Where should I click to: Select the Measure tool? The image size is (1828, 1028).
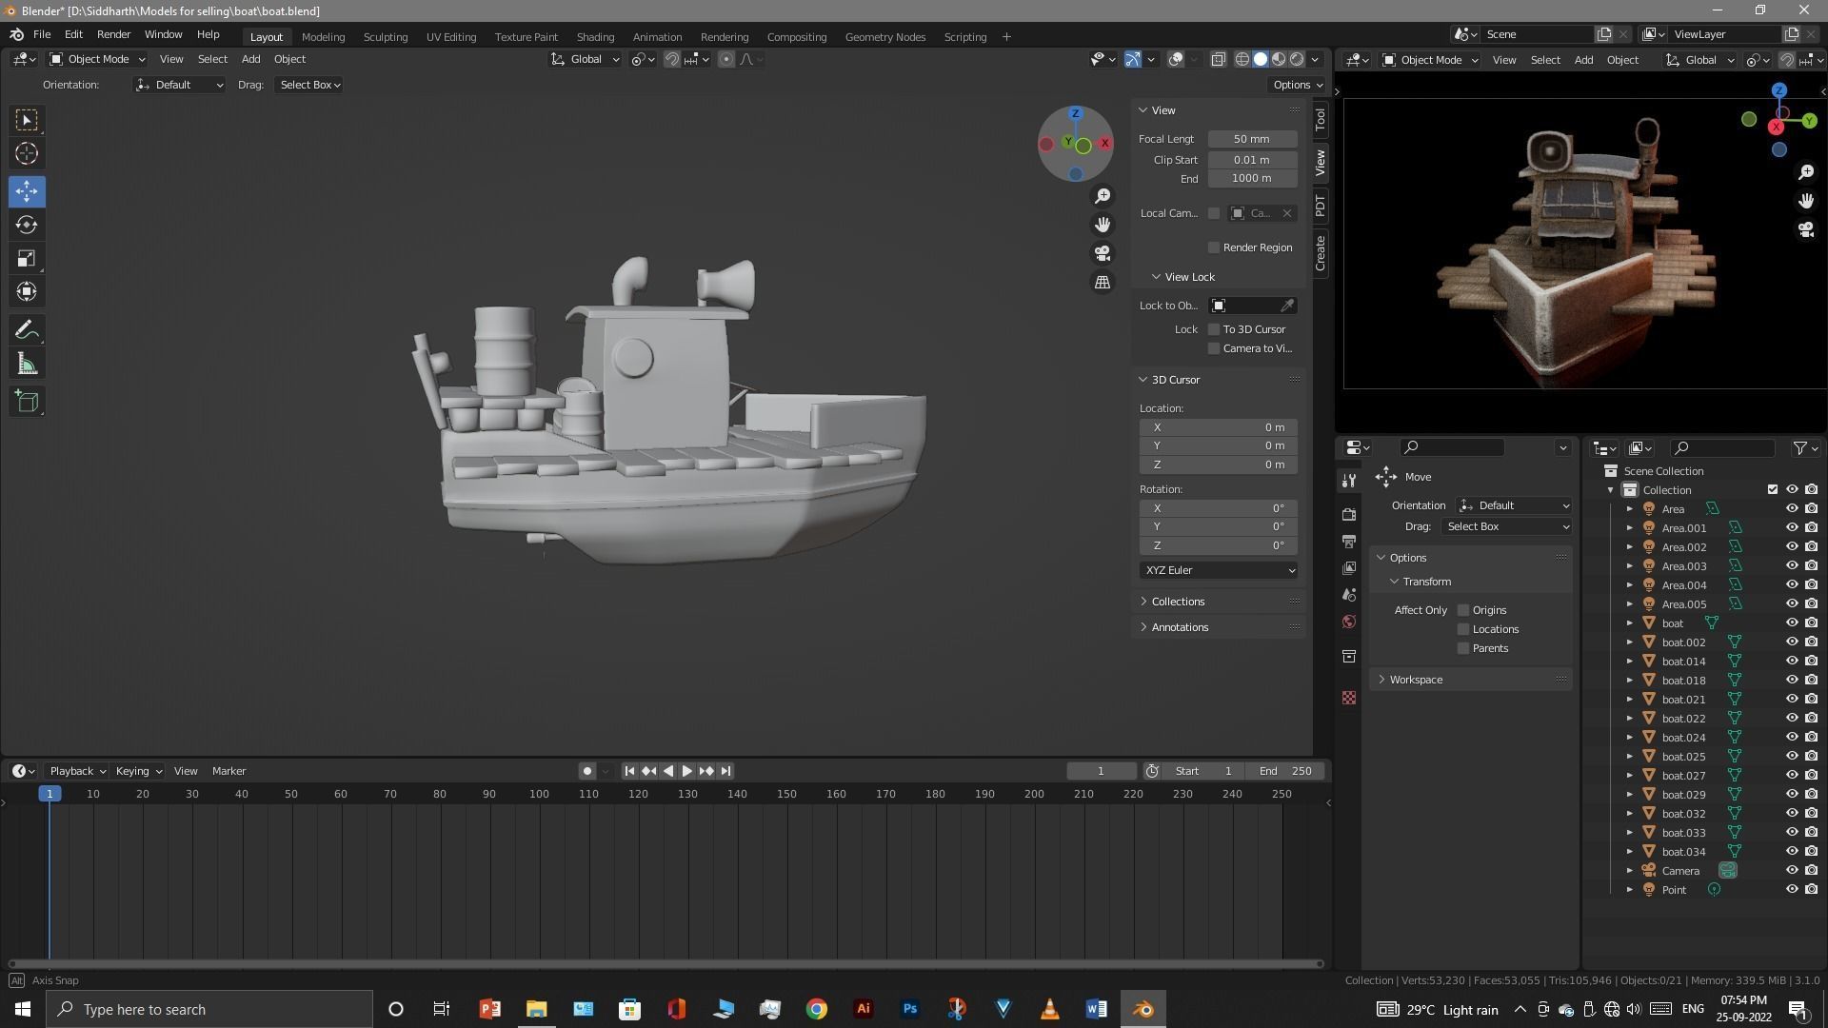[27, 364]
